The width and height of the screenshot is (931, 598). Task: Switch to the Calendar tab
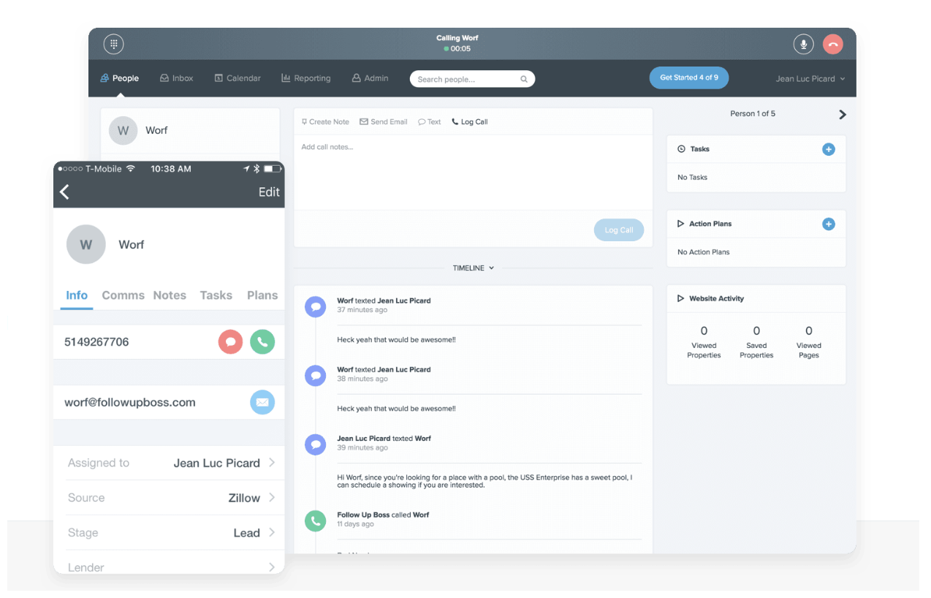[x=237, y=78]
